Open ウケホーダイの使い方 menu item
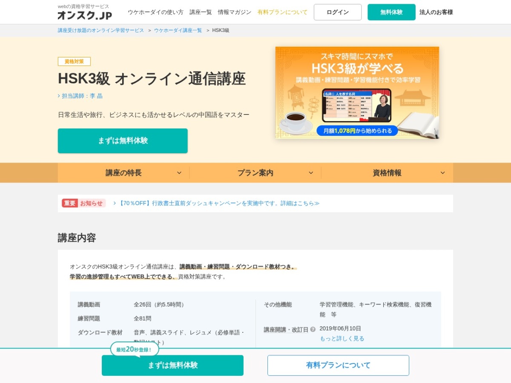Viewport: 511px width, 383px height. pyautogui.click(x=155, y=12)
